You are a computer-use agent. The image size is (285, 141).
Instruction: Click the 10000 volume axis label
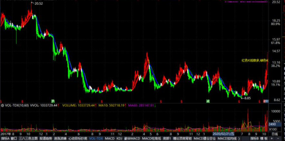tap(276, 111)
